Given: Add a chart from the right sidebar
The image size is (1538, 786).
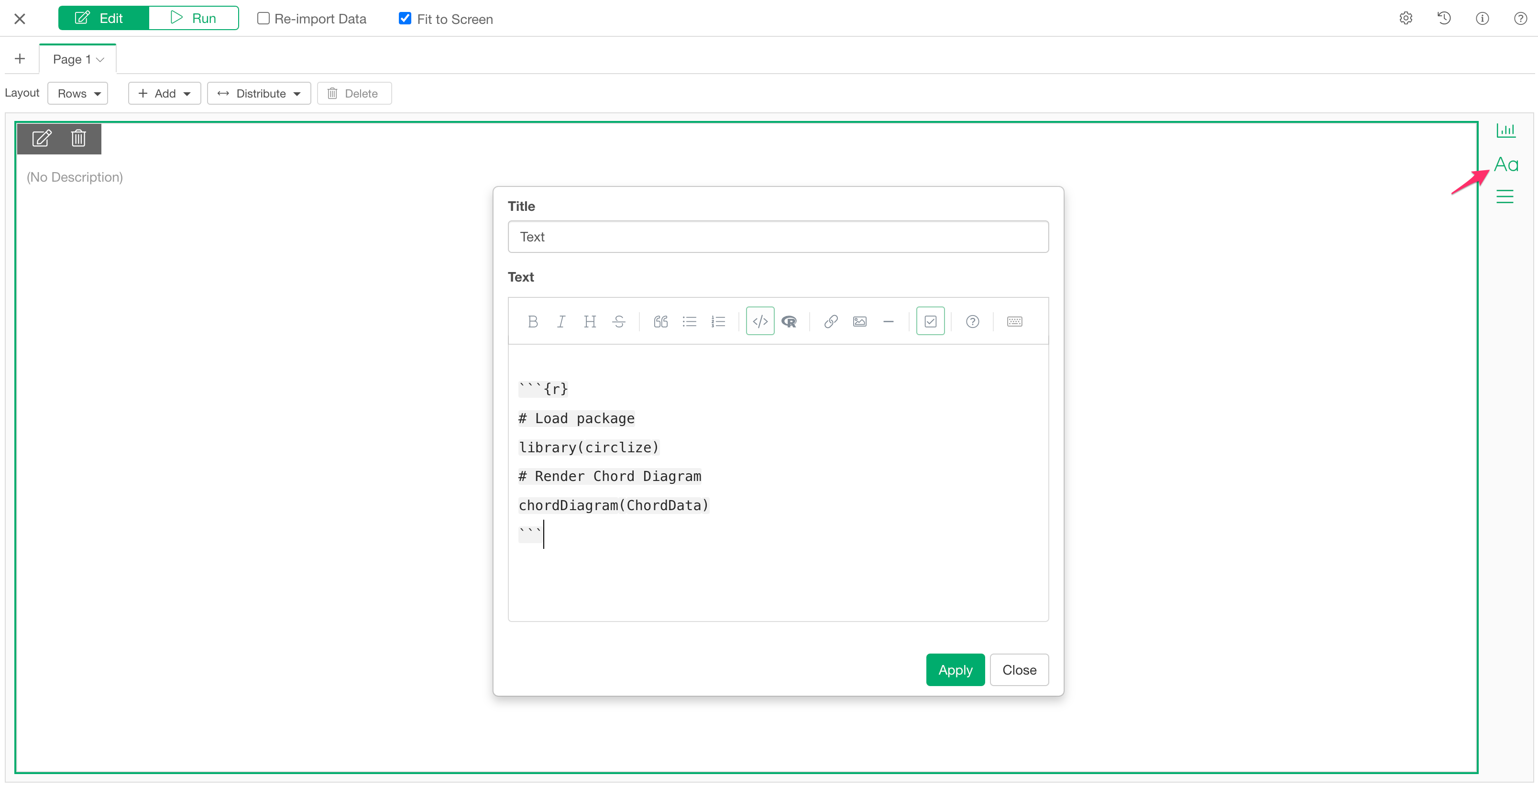Looking at the screenshot, I should [x=1505, y=130].
